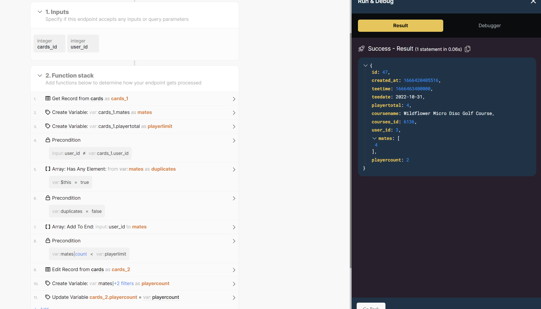
Task: Click the teedate value 2022-10-31
Action: click(409, 97)
